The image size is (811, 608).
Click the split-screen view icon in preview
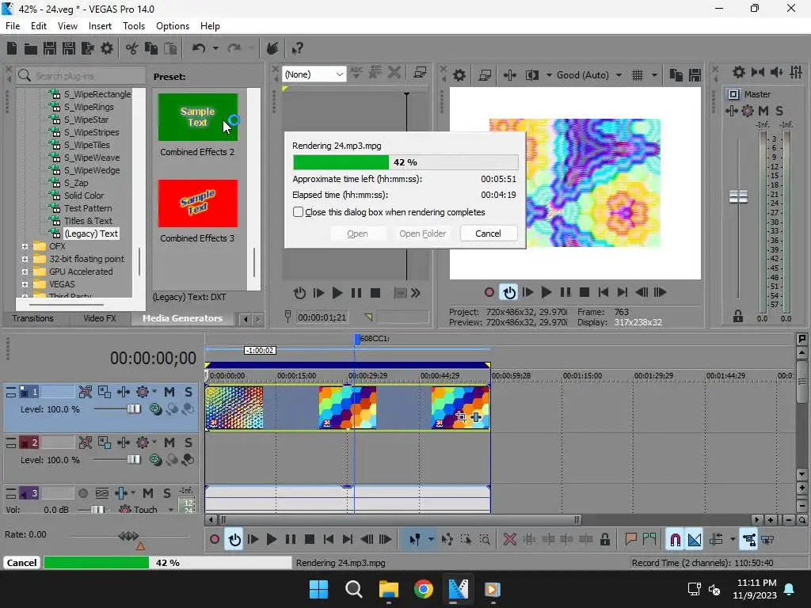click(531, 75)
